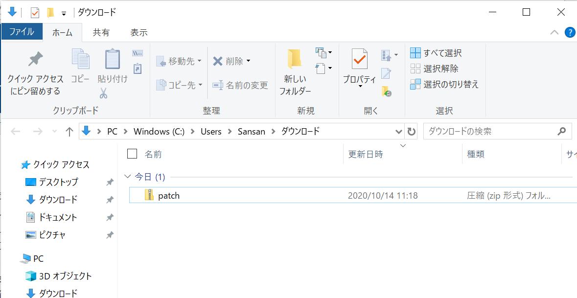Click the Up arrow navigation button
The height and width of the screenshot is (298, 577).
[x=69, y=132]
